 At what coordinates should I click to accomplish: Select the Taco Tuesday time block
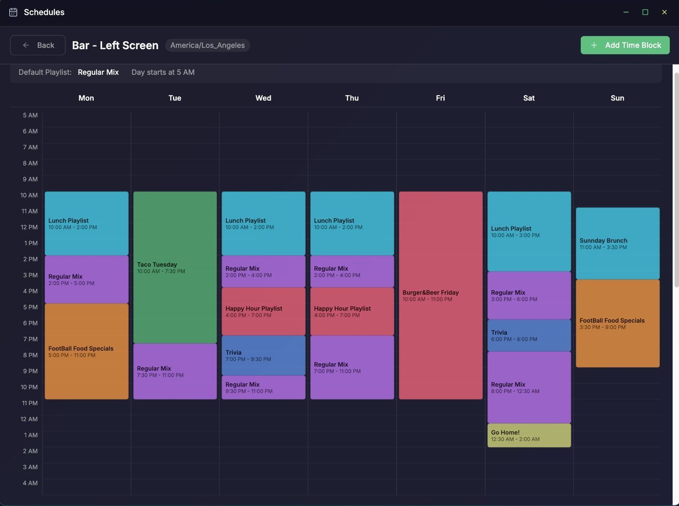coord(175,268)
